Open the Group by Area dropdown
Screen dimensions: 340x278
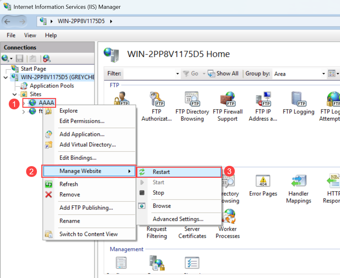coord(299,74)
